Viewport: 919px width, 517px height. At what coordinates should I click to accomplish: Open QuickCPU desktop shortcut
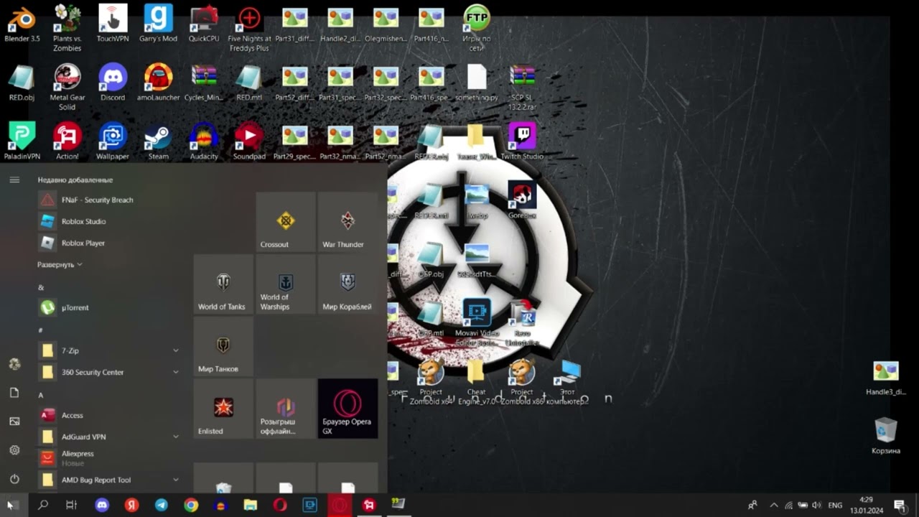204,24
